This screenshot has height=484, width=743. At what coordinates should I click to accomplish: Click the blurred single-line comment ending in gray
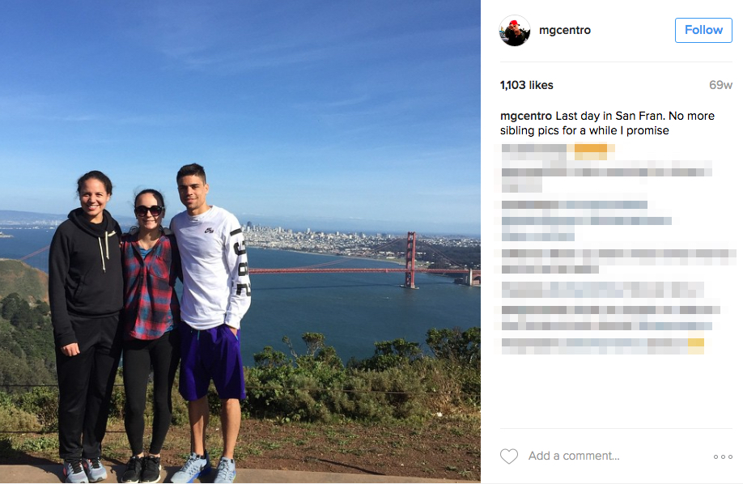(603, 289)
